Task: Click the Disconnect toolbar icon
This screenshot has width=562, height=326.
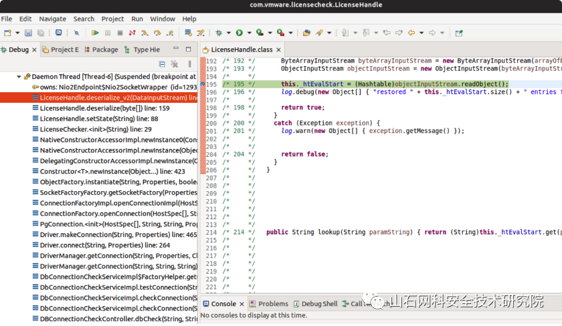Action: coord(132,33)
